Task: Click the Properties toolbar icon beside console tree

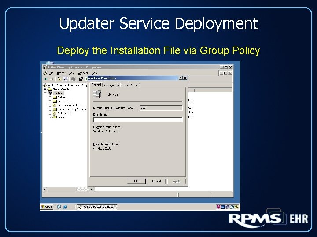Action: click(73, 79)
